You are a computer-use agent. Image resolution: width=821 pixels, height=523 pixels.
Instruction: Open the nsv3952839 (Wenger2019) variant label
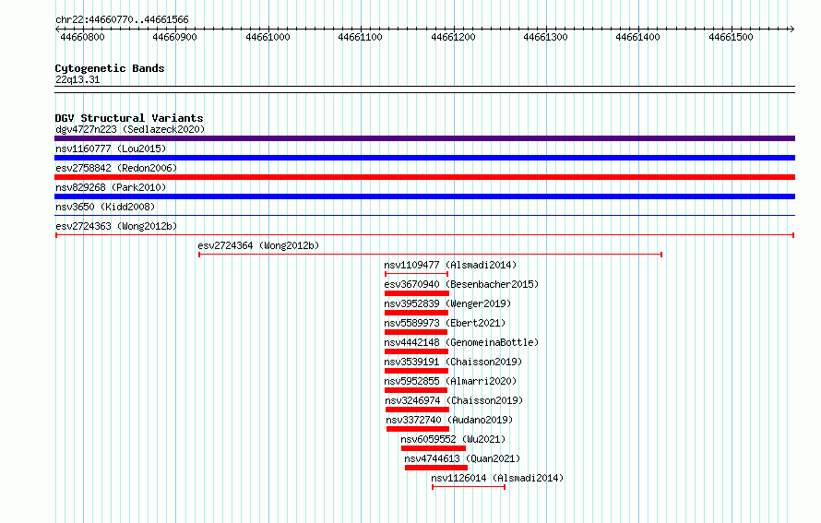click(x=447, y=303)
